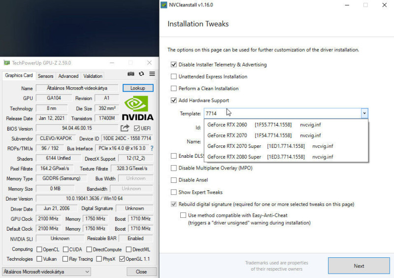394x278 pixels.
Task: Click the Bus Interface PCIe x16 value
Action: pos(122,148)
